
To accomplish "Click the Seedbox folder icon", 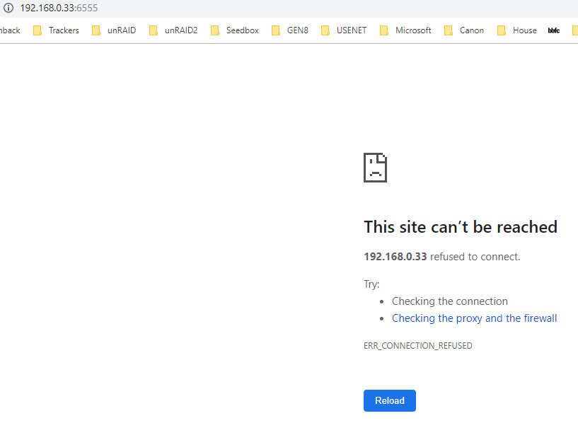I will pos(214,30).
